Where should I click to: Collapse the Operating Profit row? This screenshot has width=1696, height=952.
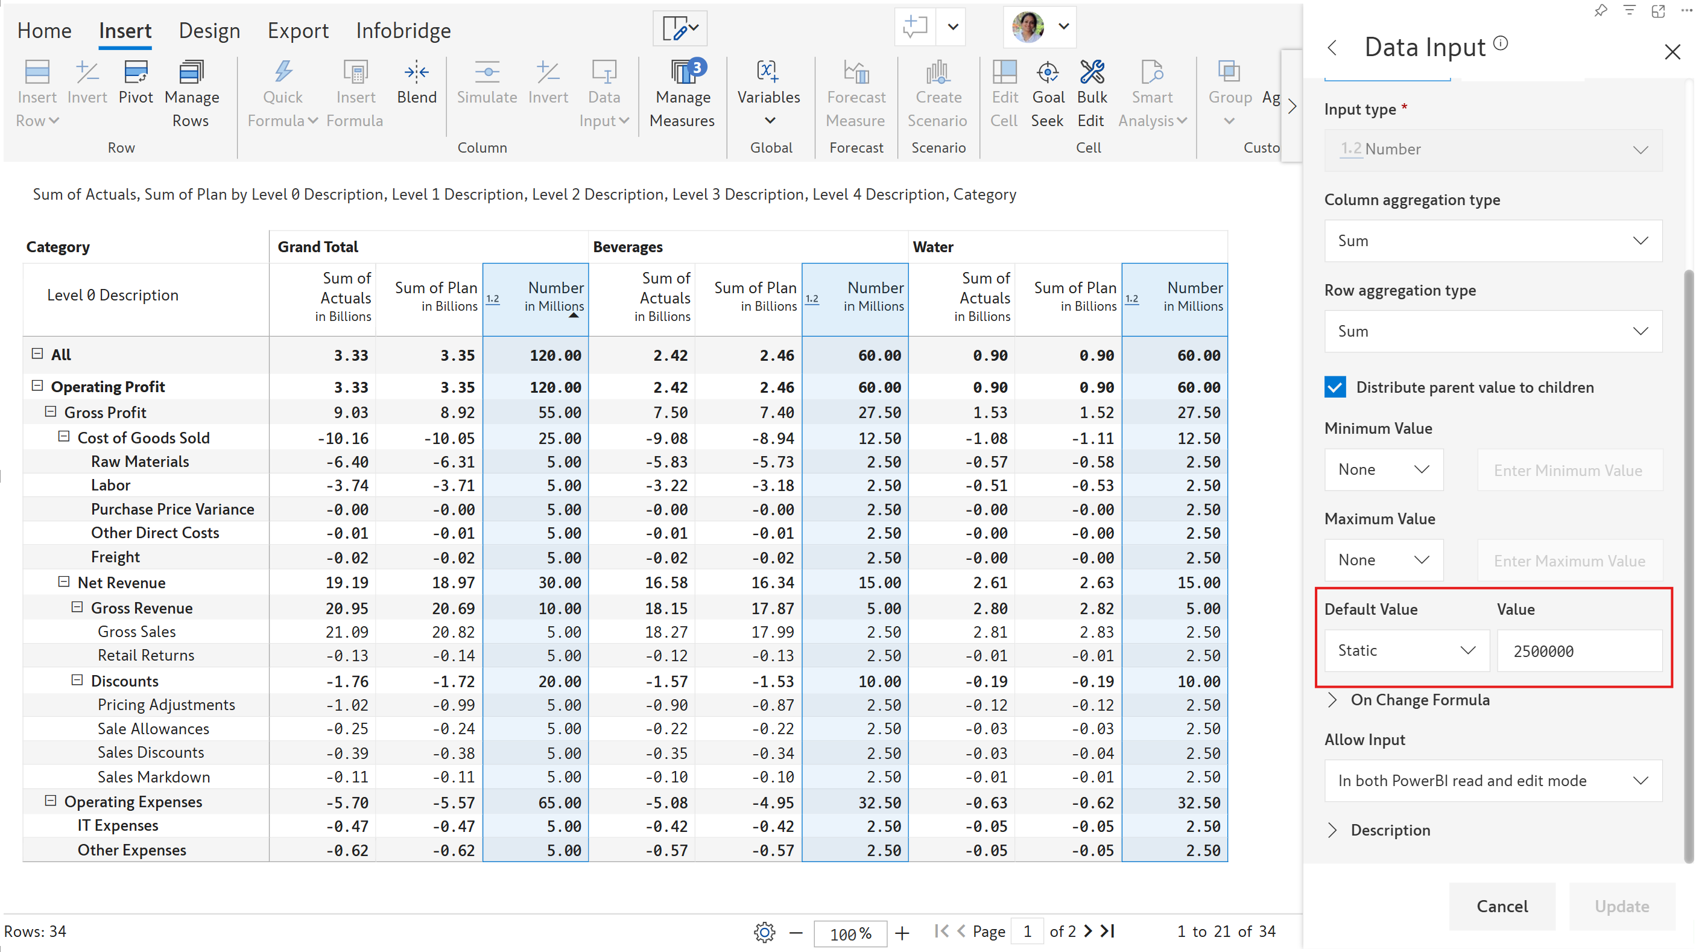(x=37, y=387)
